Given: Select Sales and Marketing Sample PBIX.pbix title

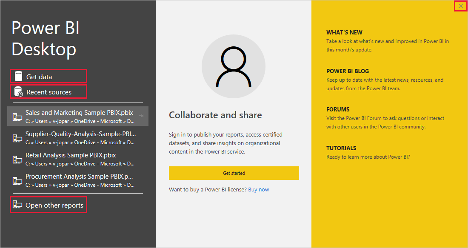Looking at the screenshot, I should pos(79,113).
